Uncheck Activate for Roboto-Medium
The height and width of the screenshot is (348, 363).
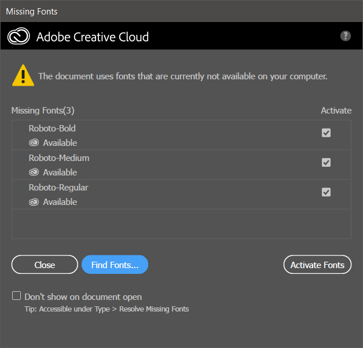(x=326, y=163)
